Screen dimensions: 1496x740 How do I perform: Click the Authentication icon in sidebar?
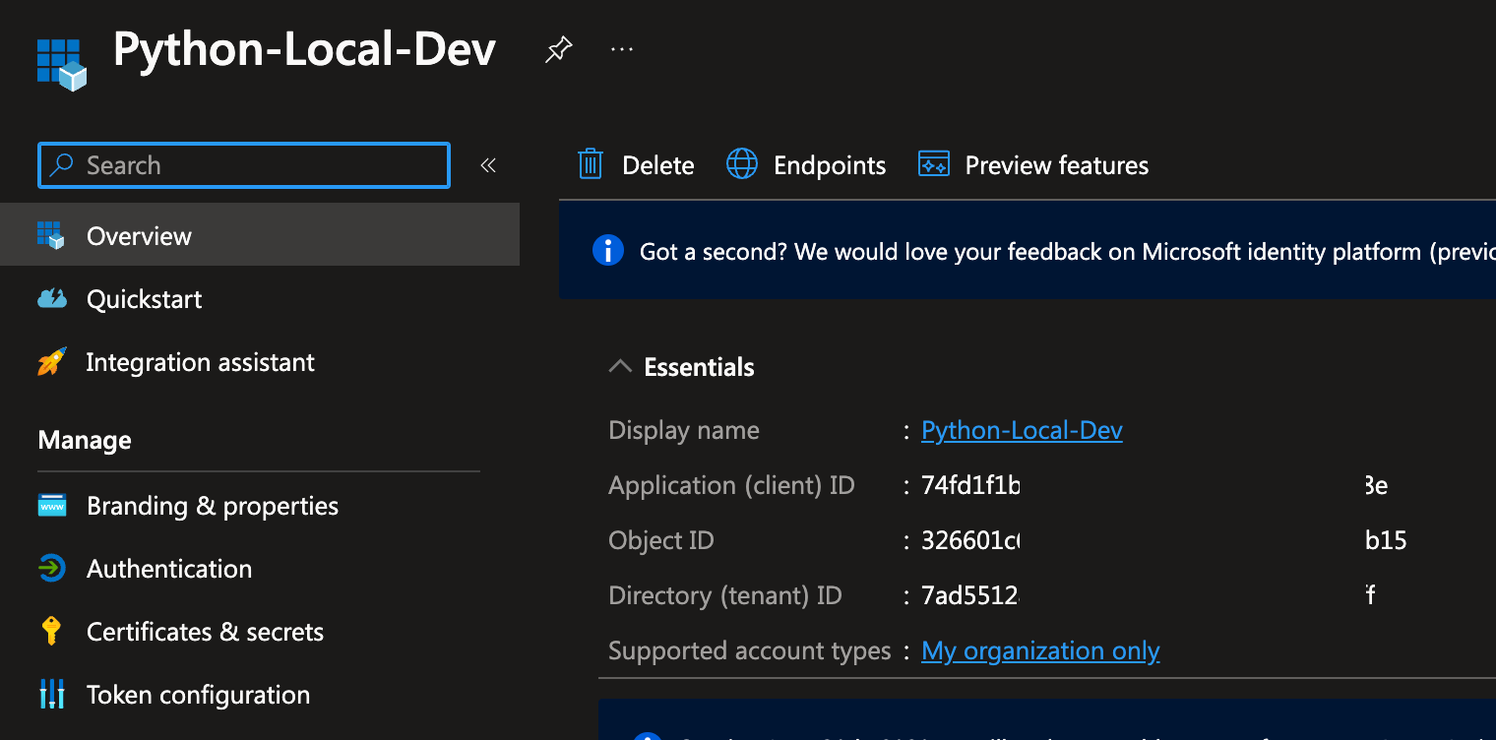pos(51,569)
